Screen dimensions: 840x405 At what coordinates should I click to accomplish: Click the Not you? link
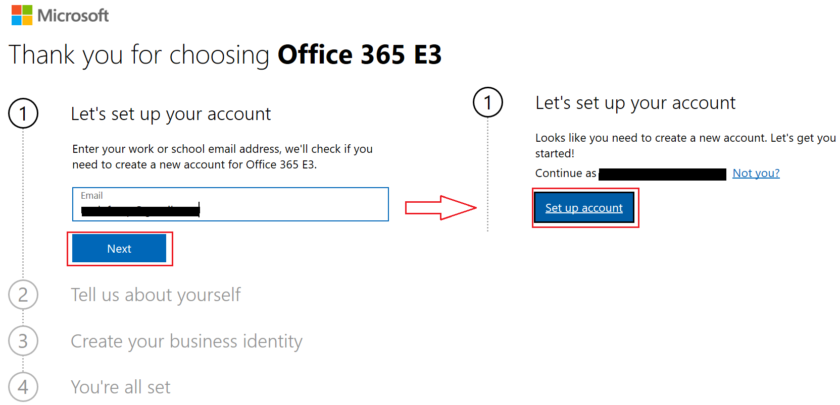(x=756, y=173)
